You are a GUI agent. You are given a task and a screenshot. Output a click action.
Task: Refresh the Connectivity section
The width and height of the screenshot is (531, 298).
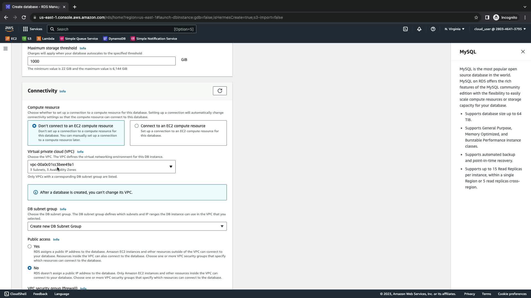coord(220,91)
